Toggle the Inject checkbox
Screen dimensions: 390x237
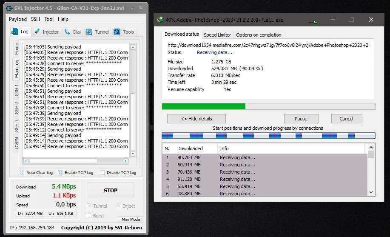click(119, 206)
